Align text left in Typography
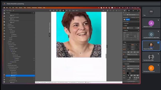This screenshot has width=161, height=90. click(128, 75)
